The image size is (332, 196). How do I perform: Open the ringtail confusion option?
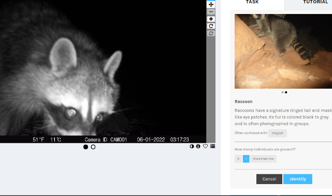pyautogui.click(x=278, y=133)
